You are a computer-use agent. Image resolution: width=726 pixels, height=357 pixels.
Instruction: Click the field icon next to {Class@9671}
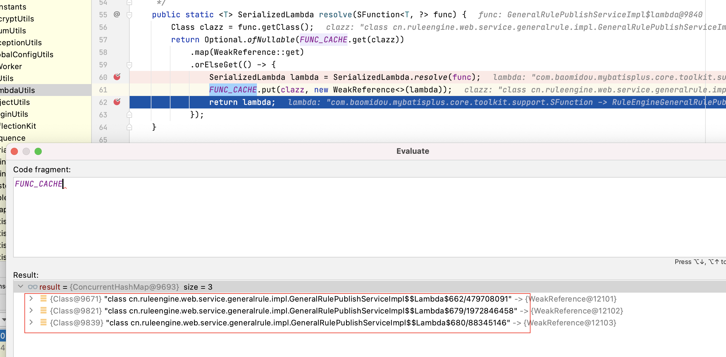coord(43,299)
